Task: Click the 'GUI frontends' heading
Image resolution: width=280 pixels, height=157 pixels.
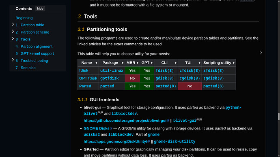Action: [104, 100]
